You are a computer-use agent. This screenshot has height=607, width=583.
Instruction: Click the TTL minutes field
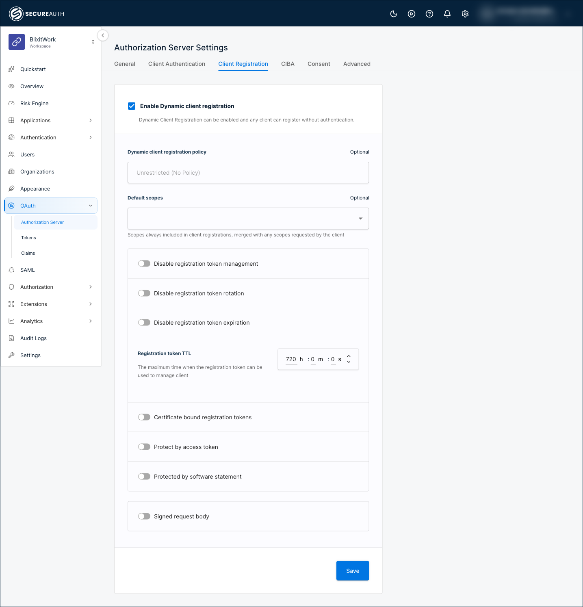click(313, 359)
